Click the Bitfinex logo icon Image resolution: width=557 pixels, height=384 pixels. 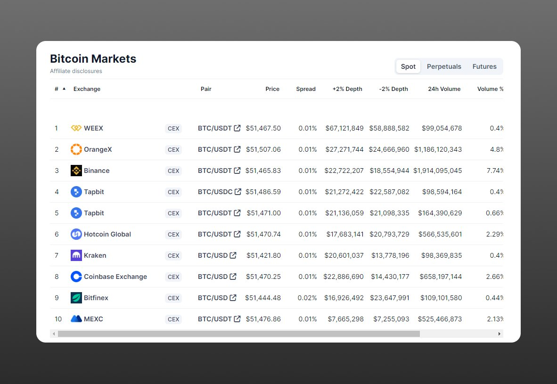click(76, 298)
